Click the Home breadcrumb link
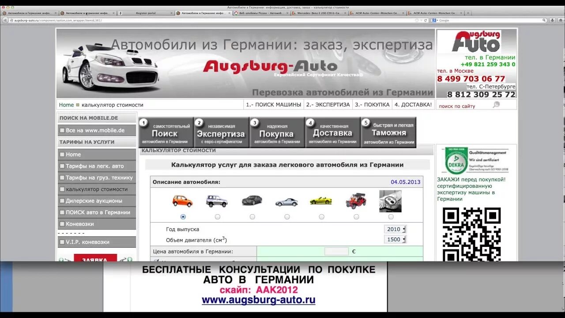The height and width of the screenshot is (318, 565). (66, 105)
